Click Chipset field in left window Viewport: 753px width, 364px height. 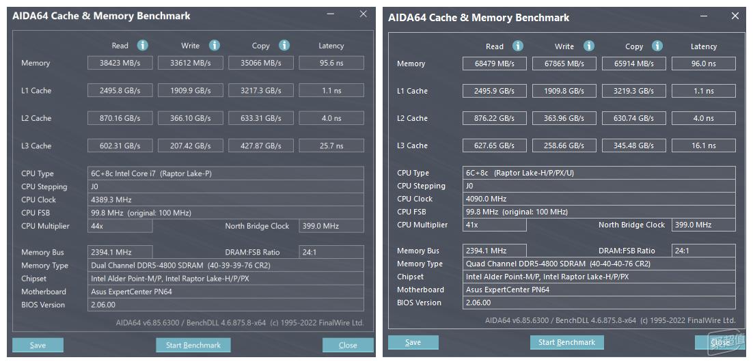click(225, 279)
